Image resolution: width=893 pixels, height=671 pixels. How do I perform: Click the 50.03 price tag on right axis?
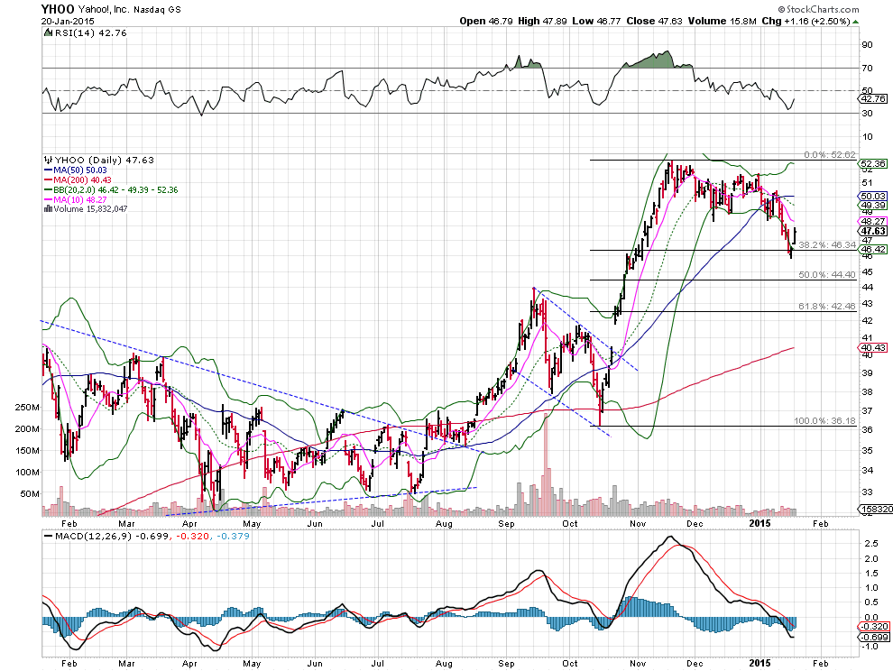coord(873,196)
